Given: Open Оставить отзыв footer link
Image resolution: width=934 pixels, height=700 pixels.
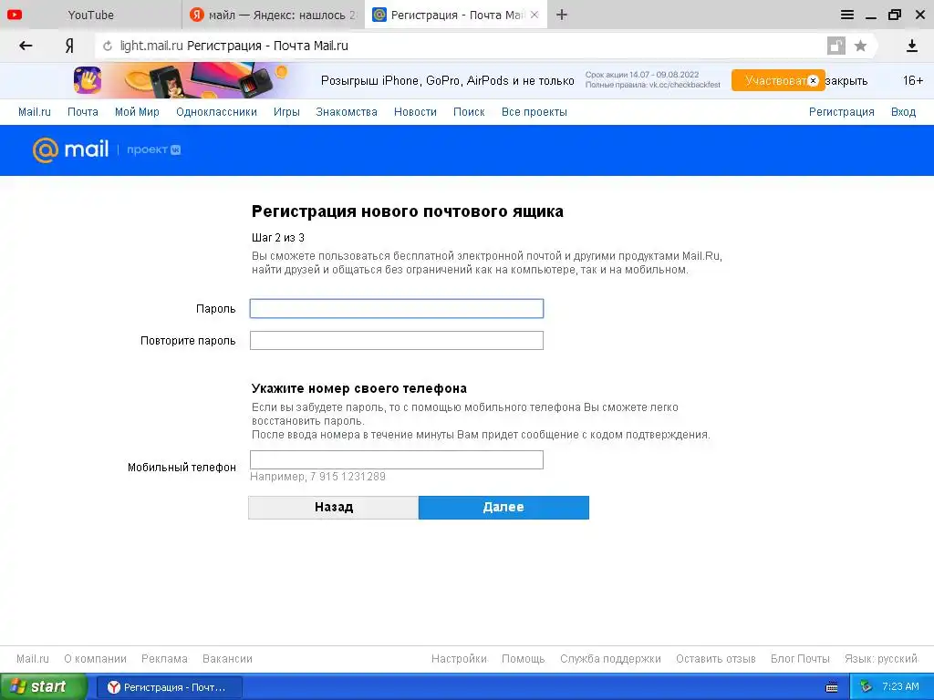Looking at the screenshot, I should pyautogui.click(x=715, y=659).
